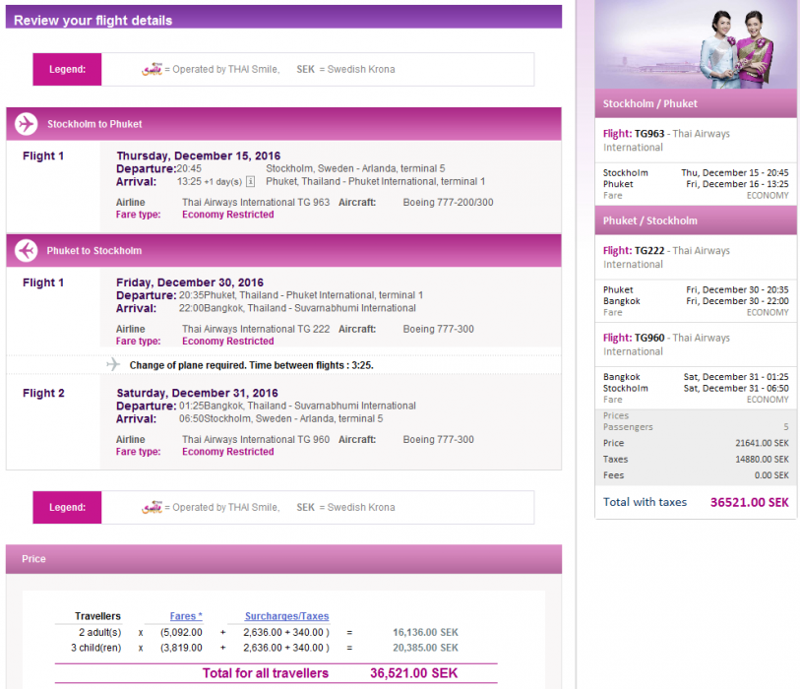800x689 pixels.
Task: Click the arrival text "22:00 Bangkok, Thailand - Suvarnabhumi International"
Action: click(297, 308)
